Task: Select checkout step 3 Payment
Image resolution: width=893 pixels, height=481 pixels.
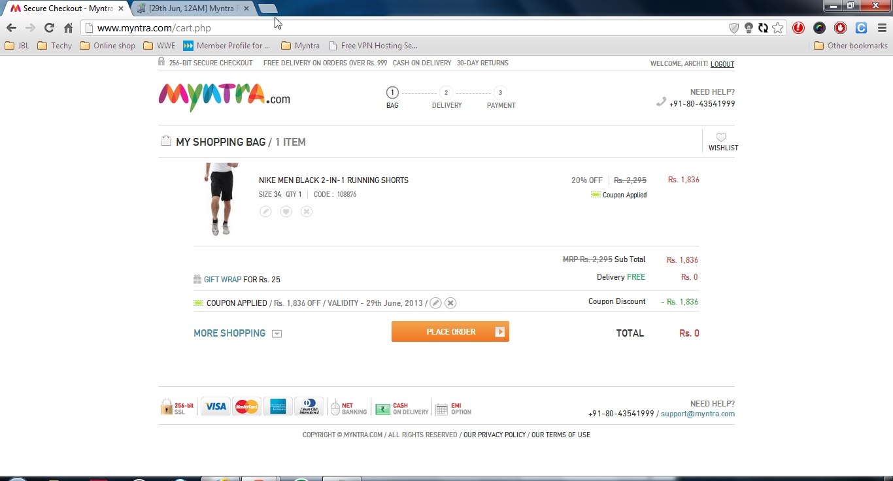Action: tap(501, 98)
